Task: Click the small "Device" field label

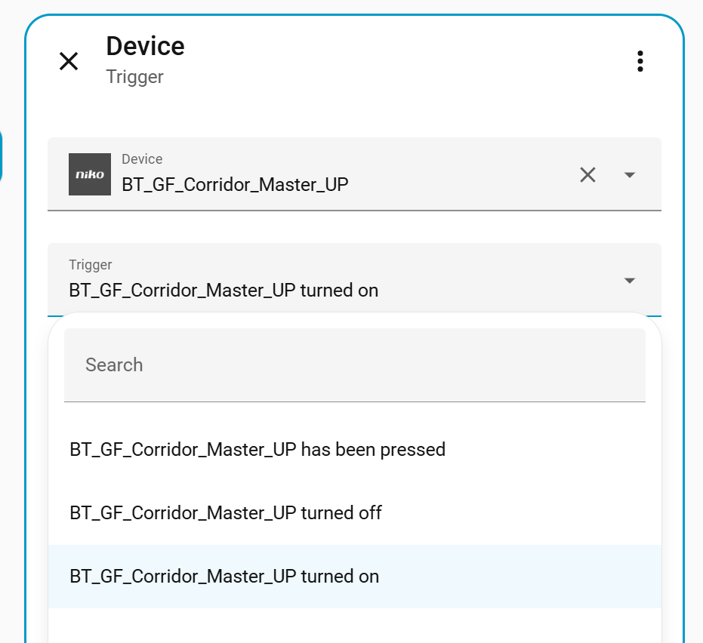Action: point(142,159)
